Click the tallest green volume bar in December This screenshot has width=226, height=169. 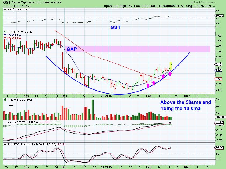92,110
